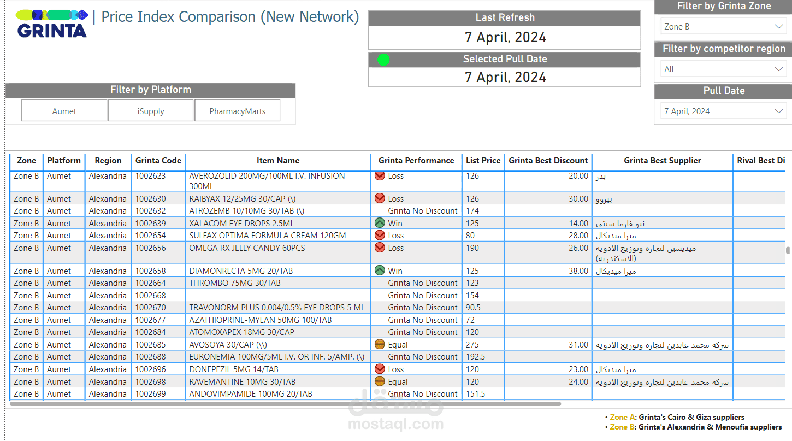
Task: Click the green status dot beside Selected Pull Date
Action: tap(383, 60)
